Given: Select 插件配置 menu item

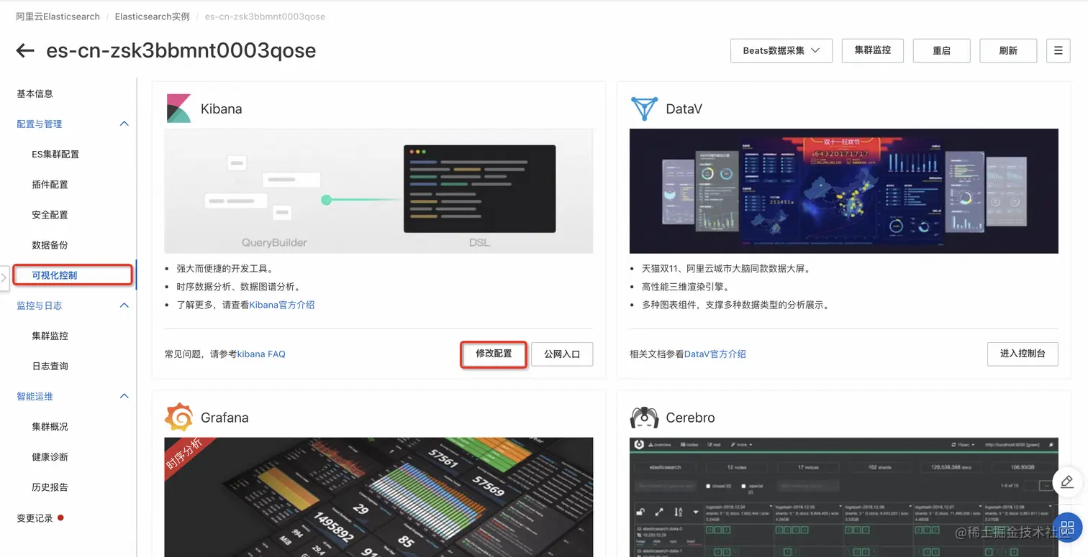Looking at the screenshot, I should (x=50, y=184).
